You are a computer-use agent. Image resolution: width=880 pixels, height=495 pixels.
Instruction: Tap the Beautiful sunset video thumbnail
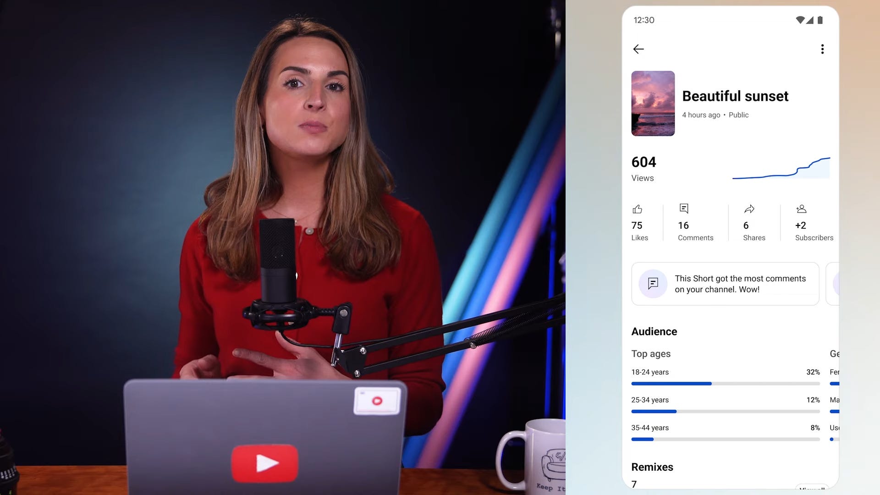coord(653,103)
